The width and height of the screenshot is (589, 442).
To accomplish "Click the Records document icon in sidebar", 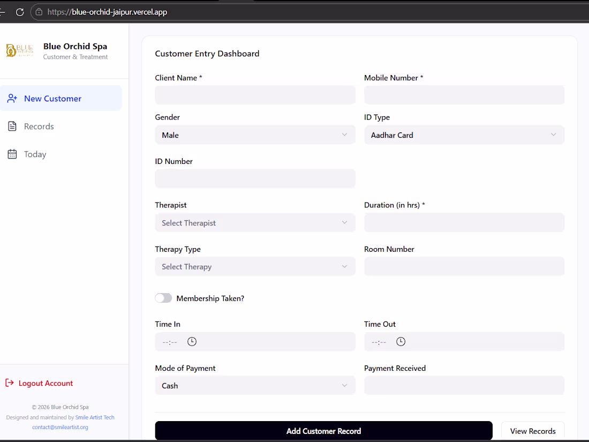I will (x=12, y=126).
